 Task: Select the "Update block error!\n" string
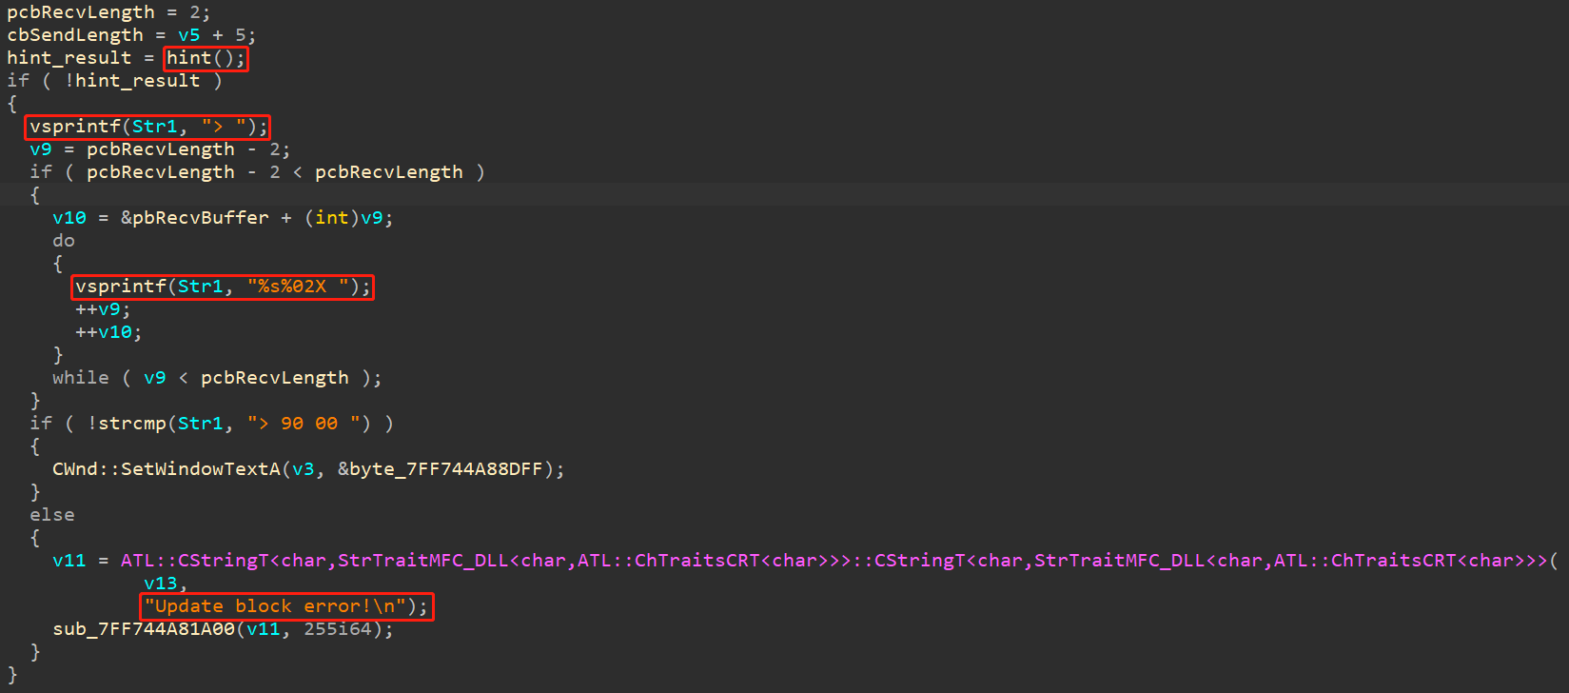275,606
